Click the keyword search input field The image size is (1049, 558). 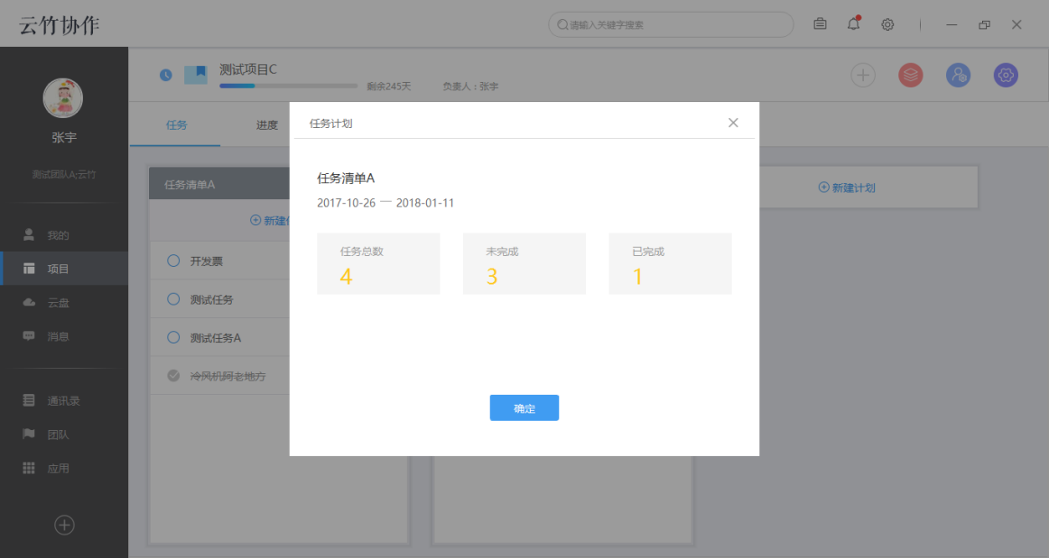[x=670, y=24]
